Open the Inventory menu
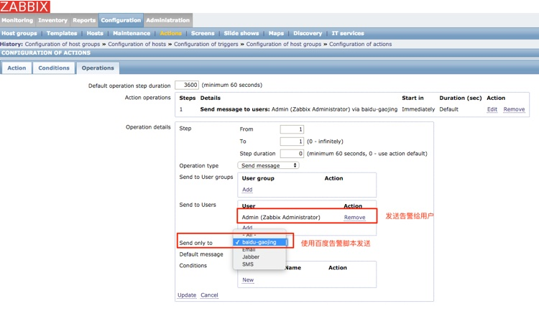Image resolution: width=539 pixels, height=319 pixels. click(52, 20)
